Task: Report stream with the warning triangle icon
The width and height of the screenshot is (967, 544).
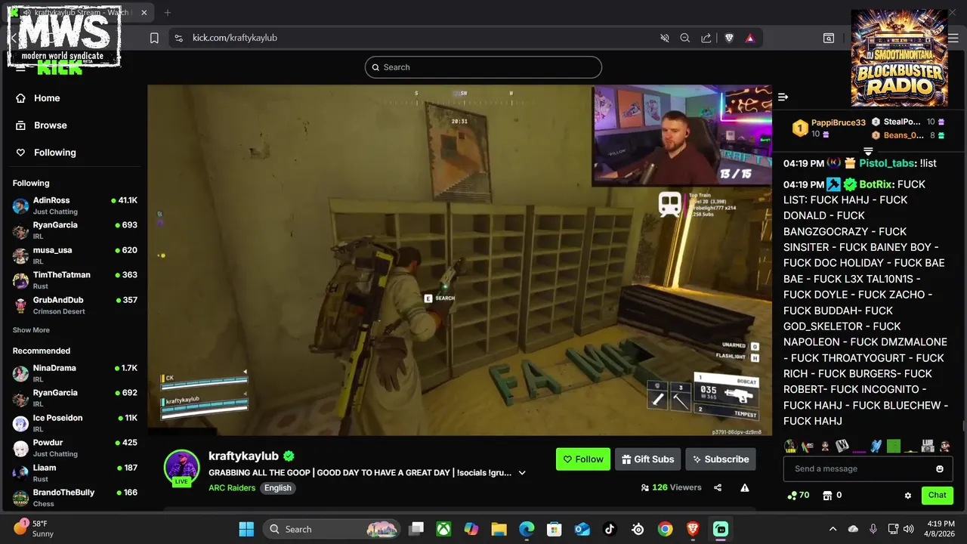Action: click(x=745, y=488)
